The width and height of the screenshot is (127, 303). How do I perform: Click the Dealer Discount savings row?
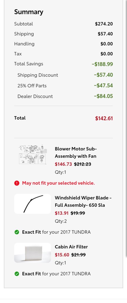[63, 96]
